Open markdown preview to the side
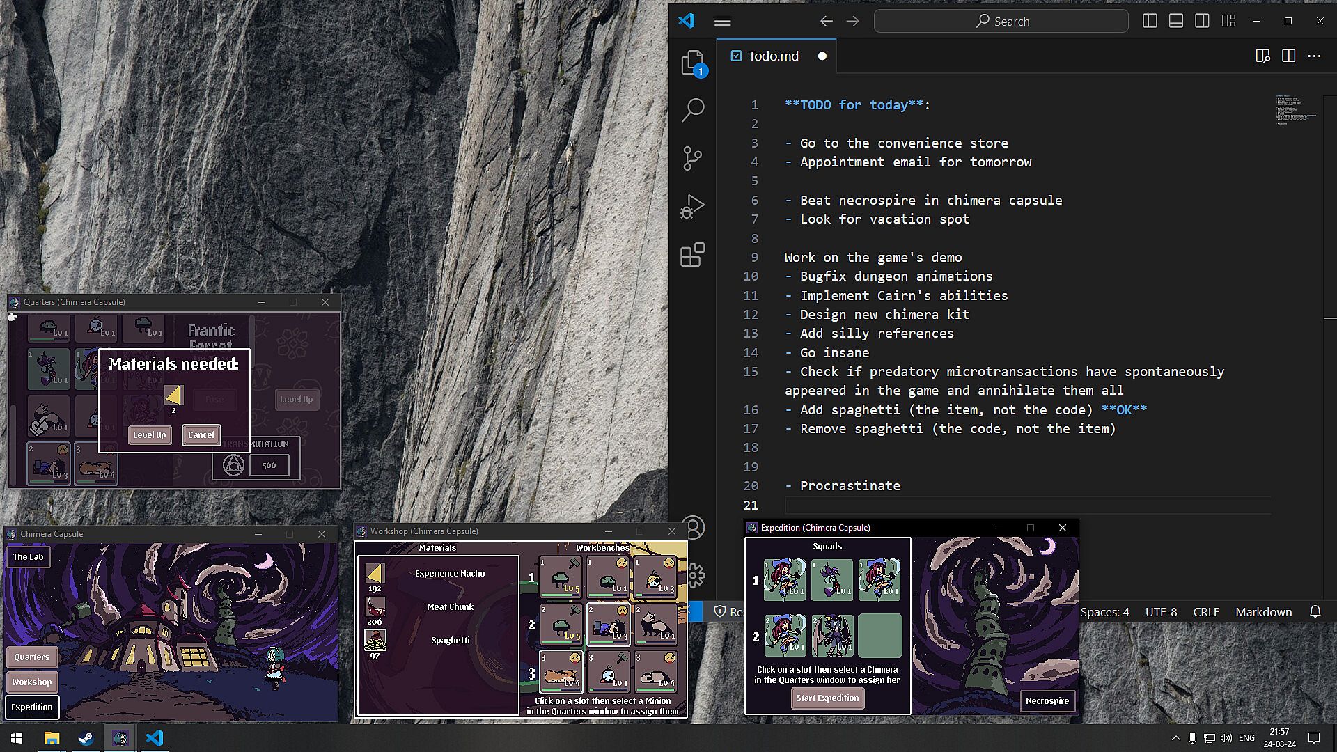Screen dimensions: 1337x752 click(1262, 56)
